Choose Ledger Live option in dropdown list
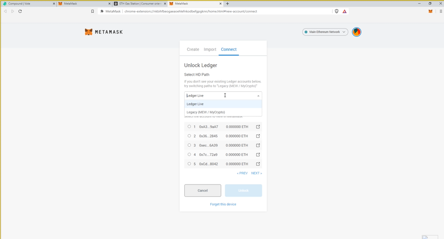The height and width of the screenshot is (239, 444). [223, 104]
